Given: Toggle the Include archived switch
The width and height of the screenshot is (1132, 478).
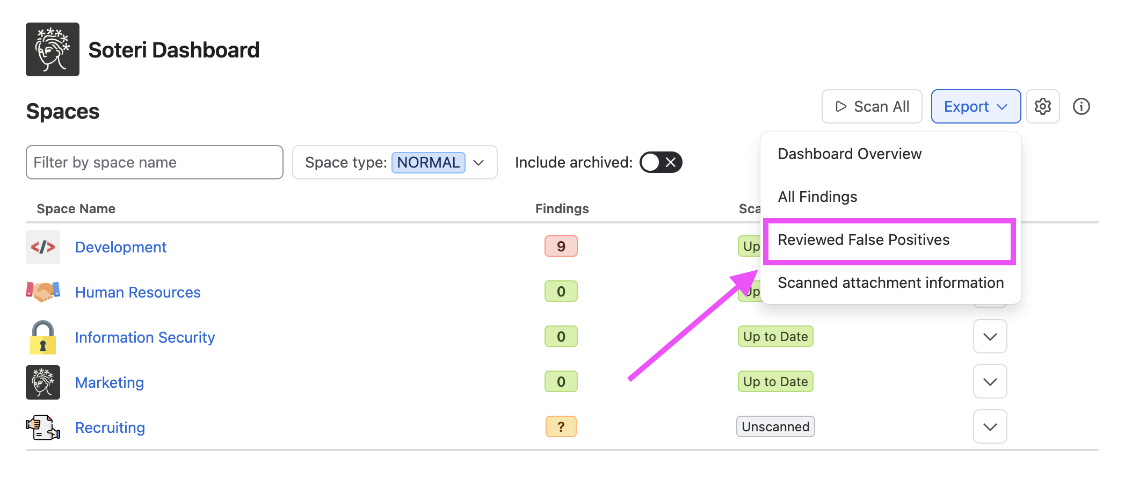Looking at the screenshot, I should pos(661,162).
